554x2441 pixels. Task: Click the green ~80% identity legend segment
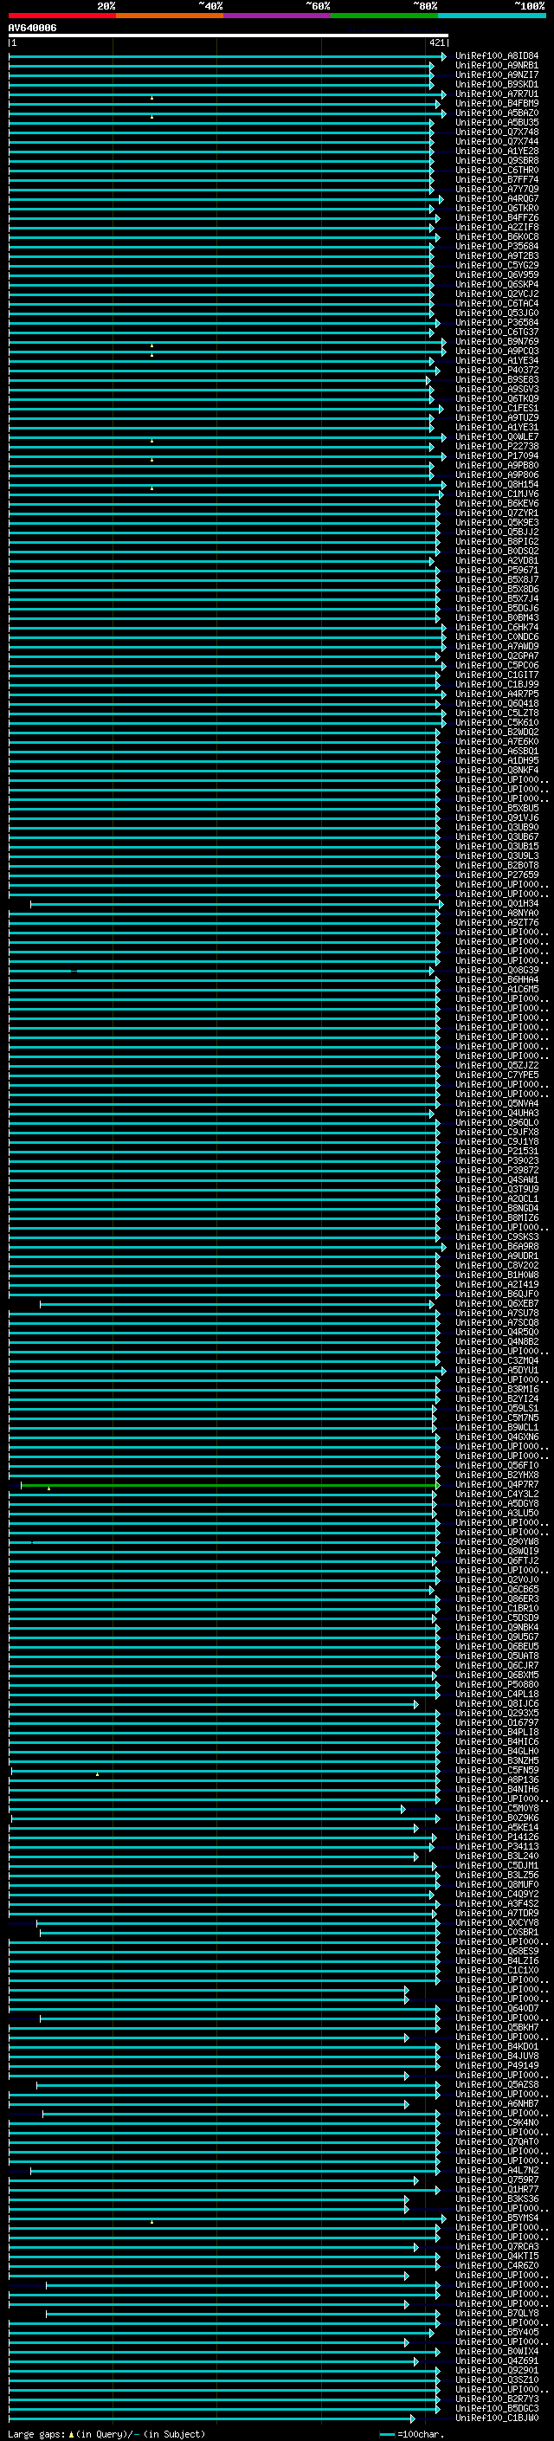tap(384, 16)
